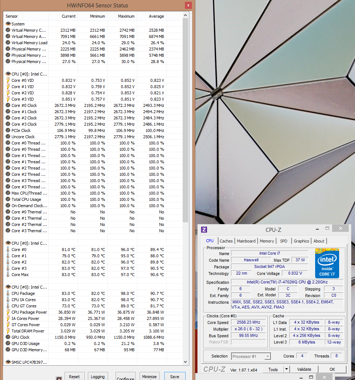Click the thermometer icon beside Core Max
The height and width of the screenshot is (380, 355).
click(x=8, y=275)
